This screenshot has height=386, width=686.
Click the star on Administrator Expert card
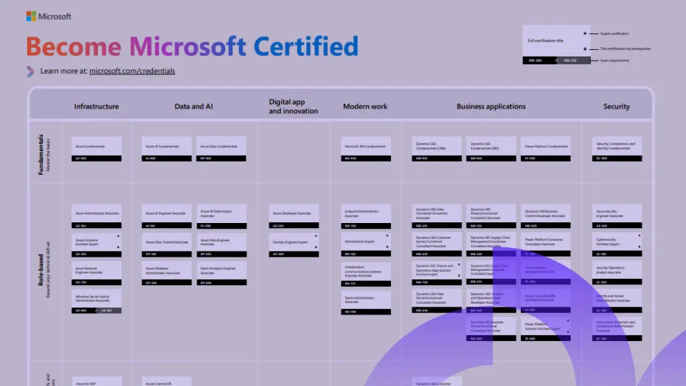(x=387, y=235)
